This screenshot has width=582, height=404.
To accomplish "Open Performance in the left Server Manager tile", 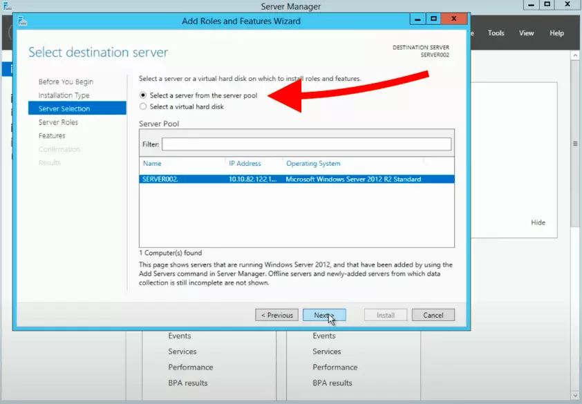I will click(190, 367).
